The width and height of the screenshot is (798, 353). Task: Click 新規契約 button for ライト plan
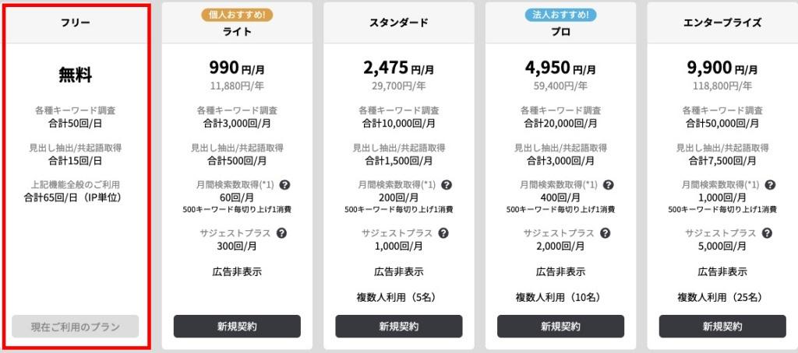pyautogui.click(x=237, y=326)
